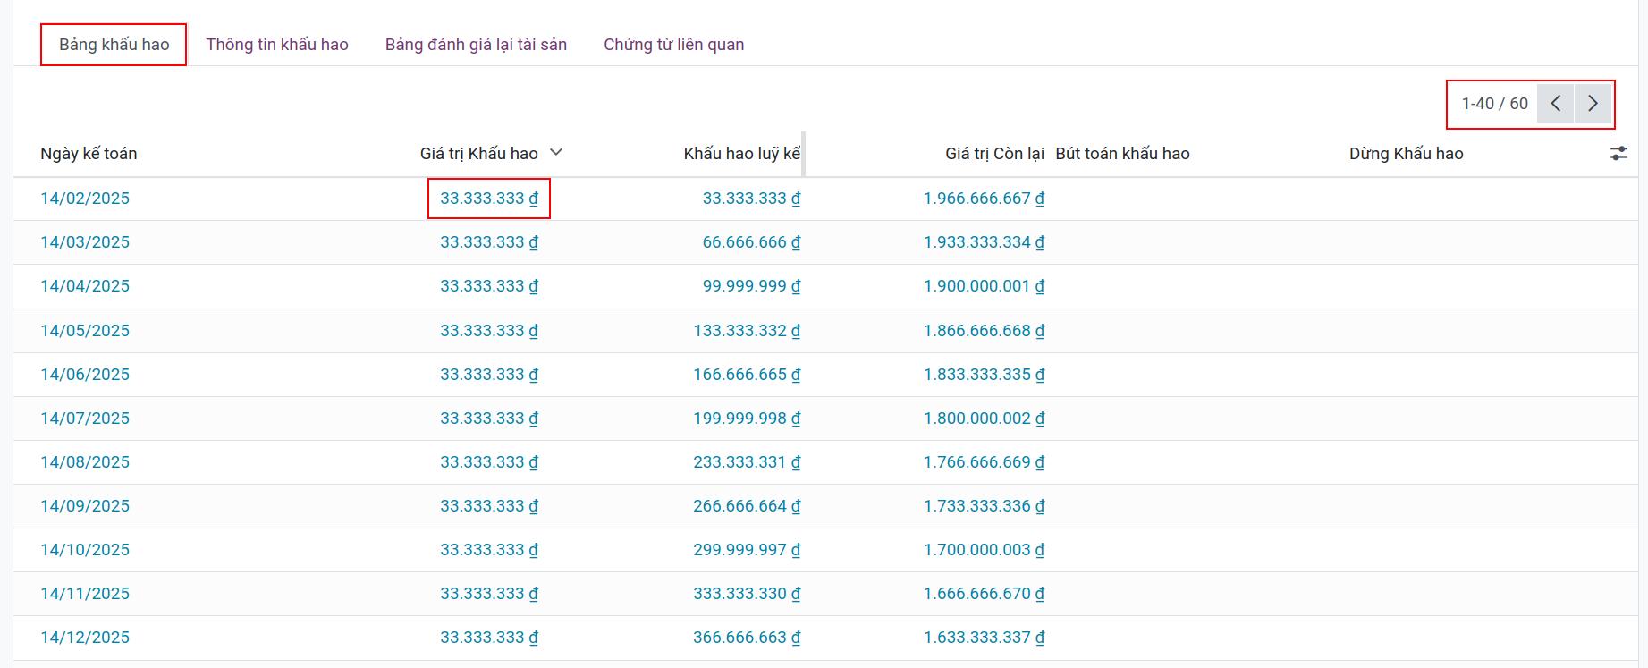Screen dimensions: 1648x668
Task: Select the 14/12/2025 accounting date
Action: 85,638
